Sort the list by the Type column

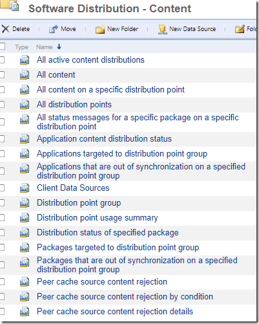(21, 47)
